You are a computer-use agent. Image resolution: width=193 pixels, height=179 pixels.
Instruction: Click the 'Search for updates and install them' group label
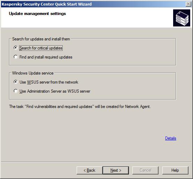[x=41, y=39]
